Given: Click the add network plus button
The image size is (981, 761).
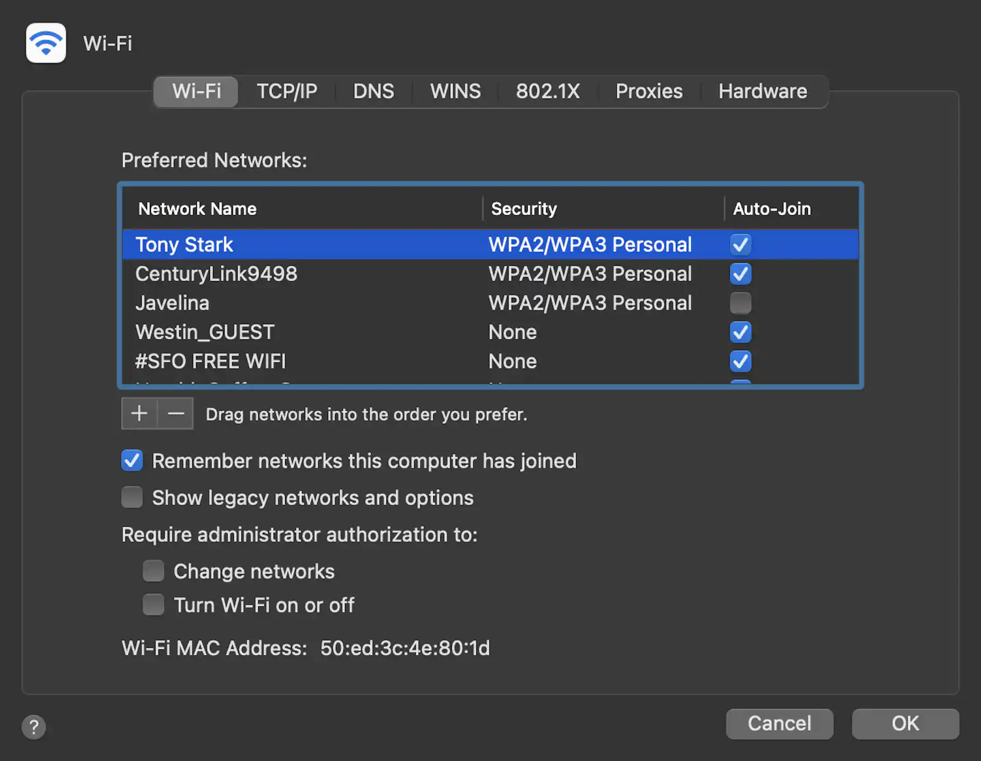Looking at the screenshot, I should point(139,413).
